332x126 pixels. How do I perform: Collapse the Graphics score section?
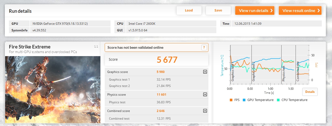[x=205, y=72]
